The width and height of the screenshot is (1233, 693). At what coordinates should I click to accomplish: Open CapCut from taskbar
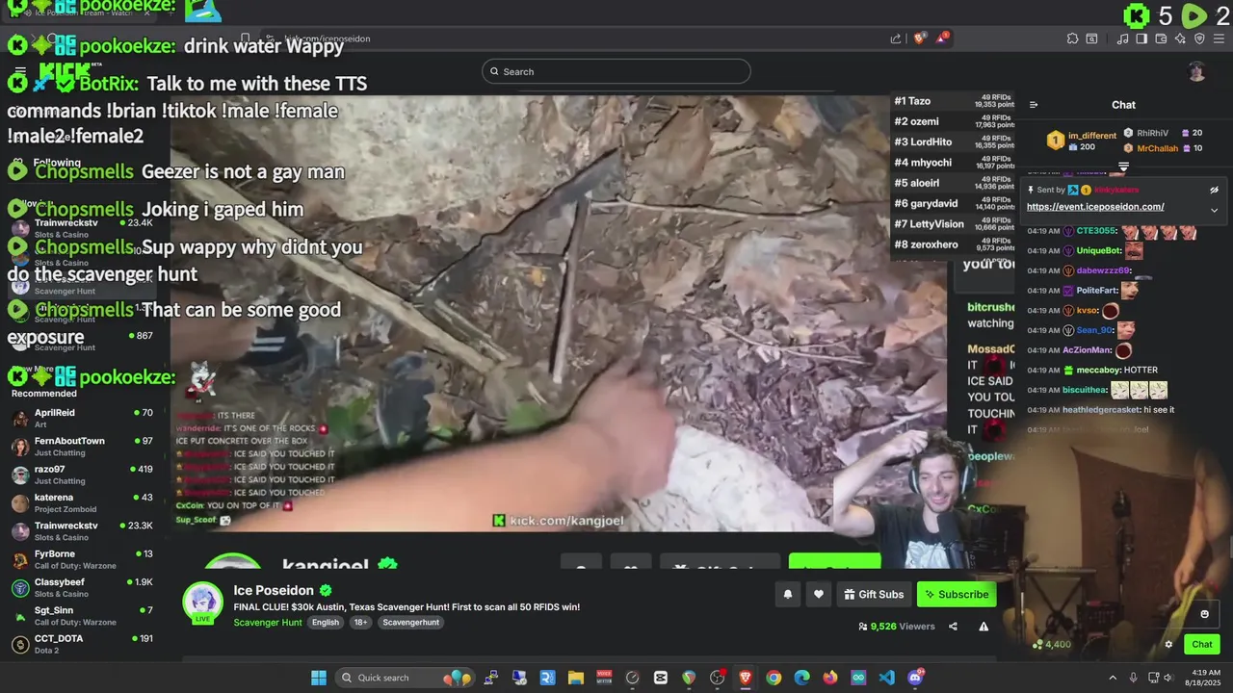[660, 678]
